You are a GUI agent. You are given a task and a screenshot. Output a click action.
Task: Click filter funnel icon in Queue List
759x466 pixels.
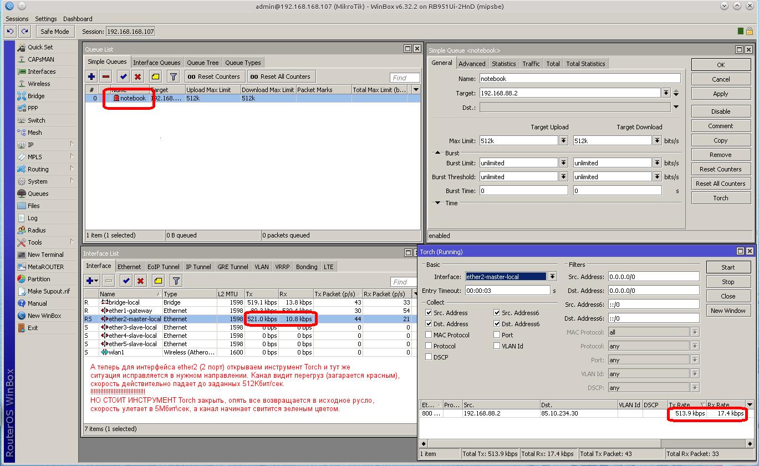coord(174,77)
